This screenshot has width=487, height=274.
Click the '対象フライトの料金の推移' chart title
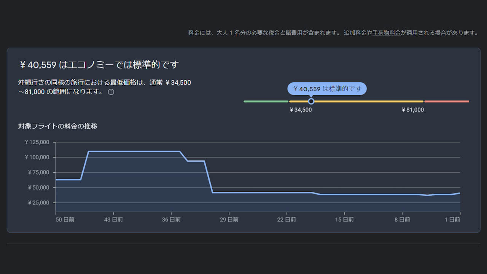pos(58,126)
